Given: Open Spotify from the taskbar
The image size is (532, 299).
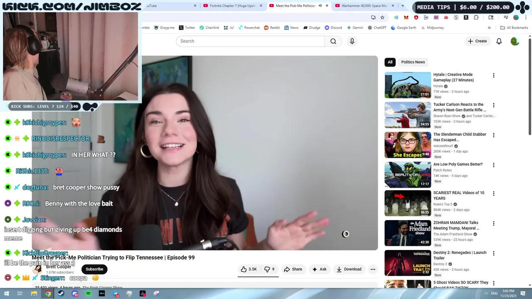Looking at the screenshot, I should coord(88,294).
